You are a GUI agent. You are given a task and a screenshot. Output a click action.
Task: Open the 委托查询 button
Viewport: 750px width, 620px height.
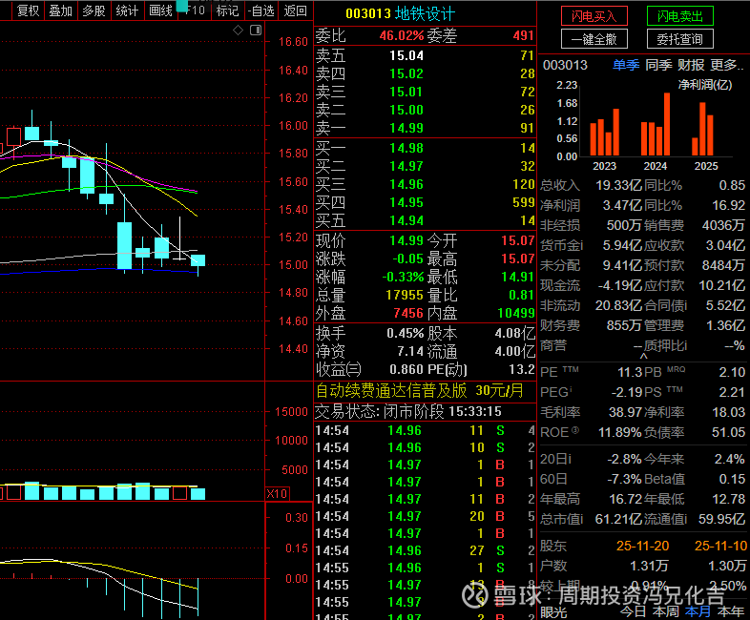(679, 39)
